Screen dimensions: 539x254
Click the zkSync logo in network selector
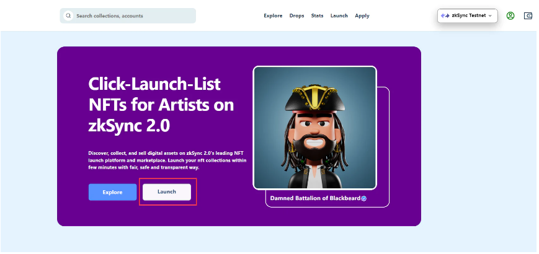pos(445,15)
